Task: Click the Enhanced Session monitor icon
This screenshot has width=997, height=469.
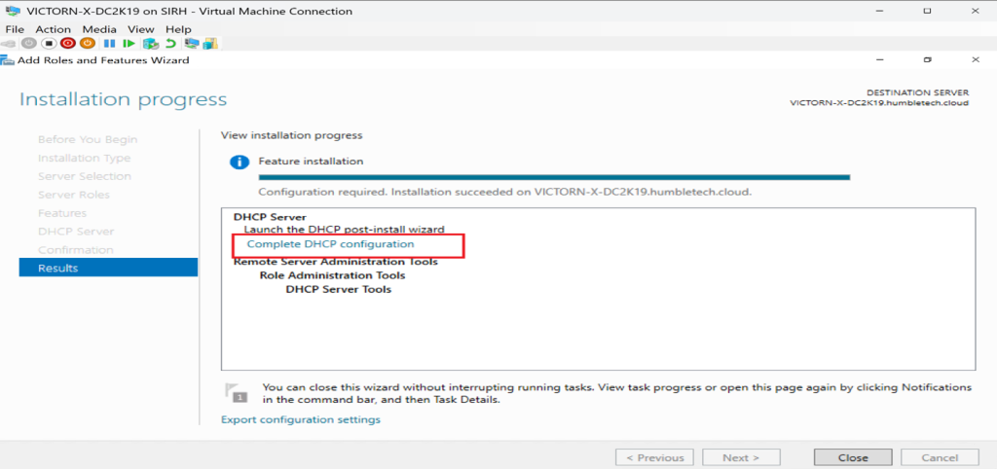Action: 191,44
